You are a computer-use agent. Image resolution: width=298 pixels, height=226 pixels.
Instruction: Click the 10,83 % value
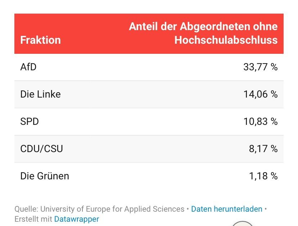tap(260, 122)
